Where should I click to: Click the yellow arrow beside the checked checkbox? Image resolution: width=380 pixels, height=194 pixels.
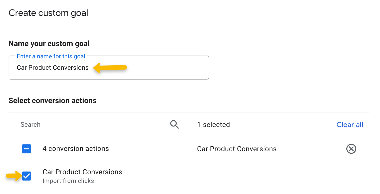[13, 176]
